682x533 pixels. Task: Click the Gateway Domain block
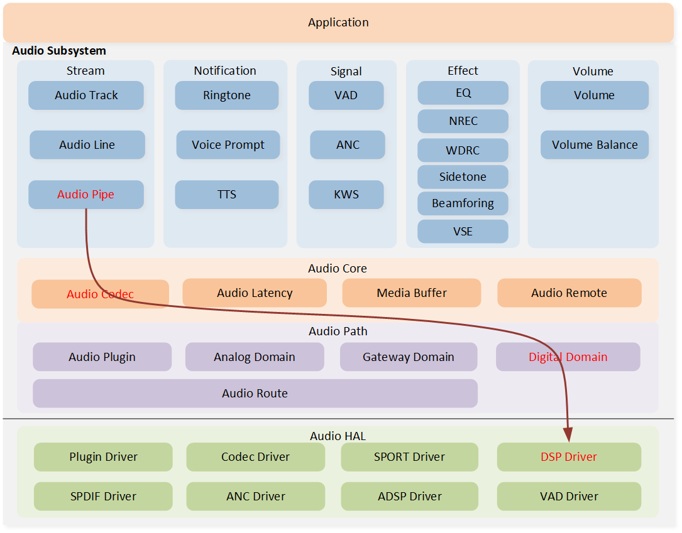point(409,357)
